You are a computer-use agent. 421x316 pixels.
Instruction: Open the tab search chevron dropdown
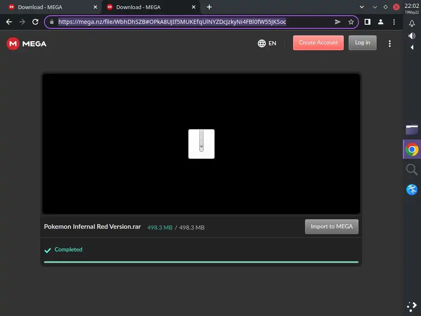(x=362, y=7)
